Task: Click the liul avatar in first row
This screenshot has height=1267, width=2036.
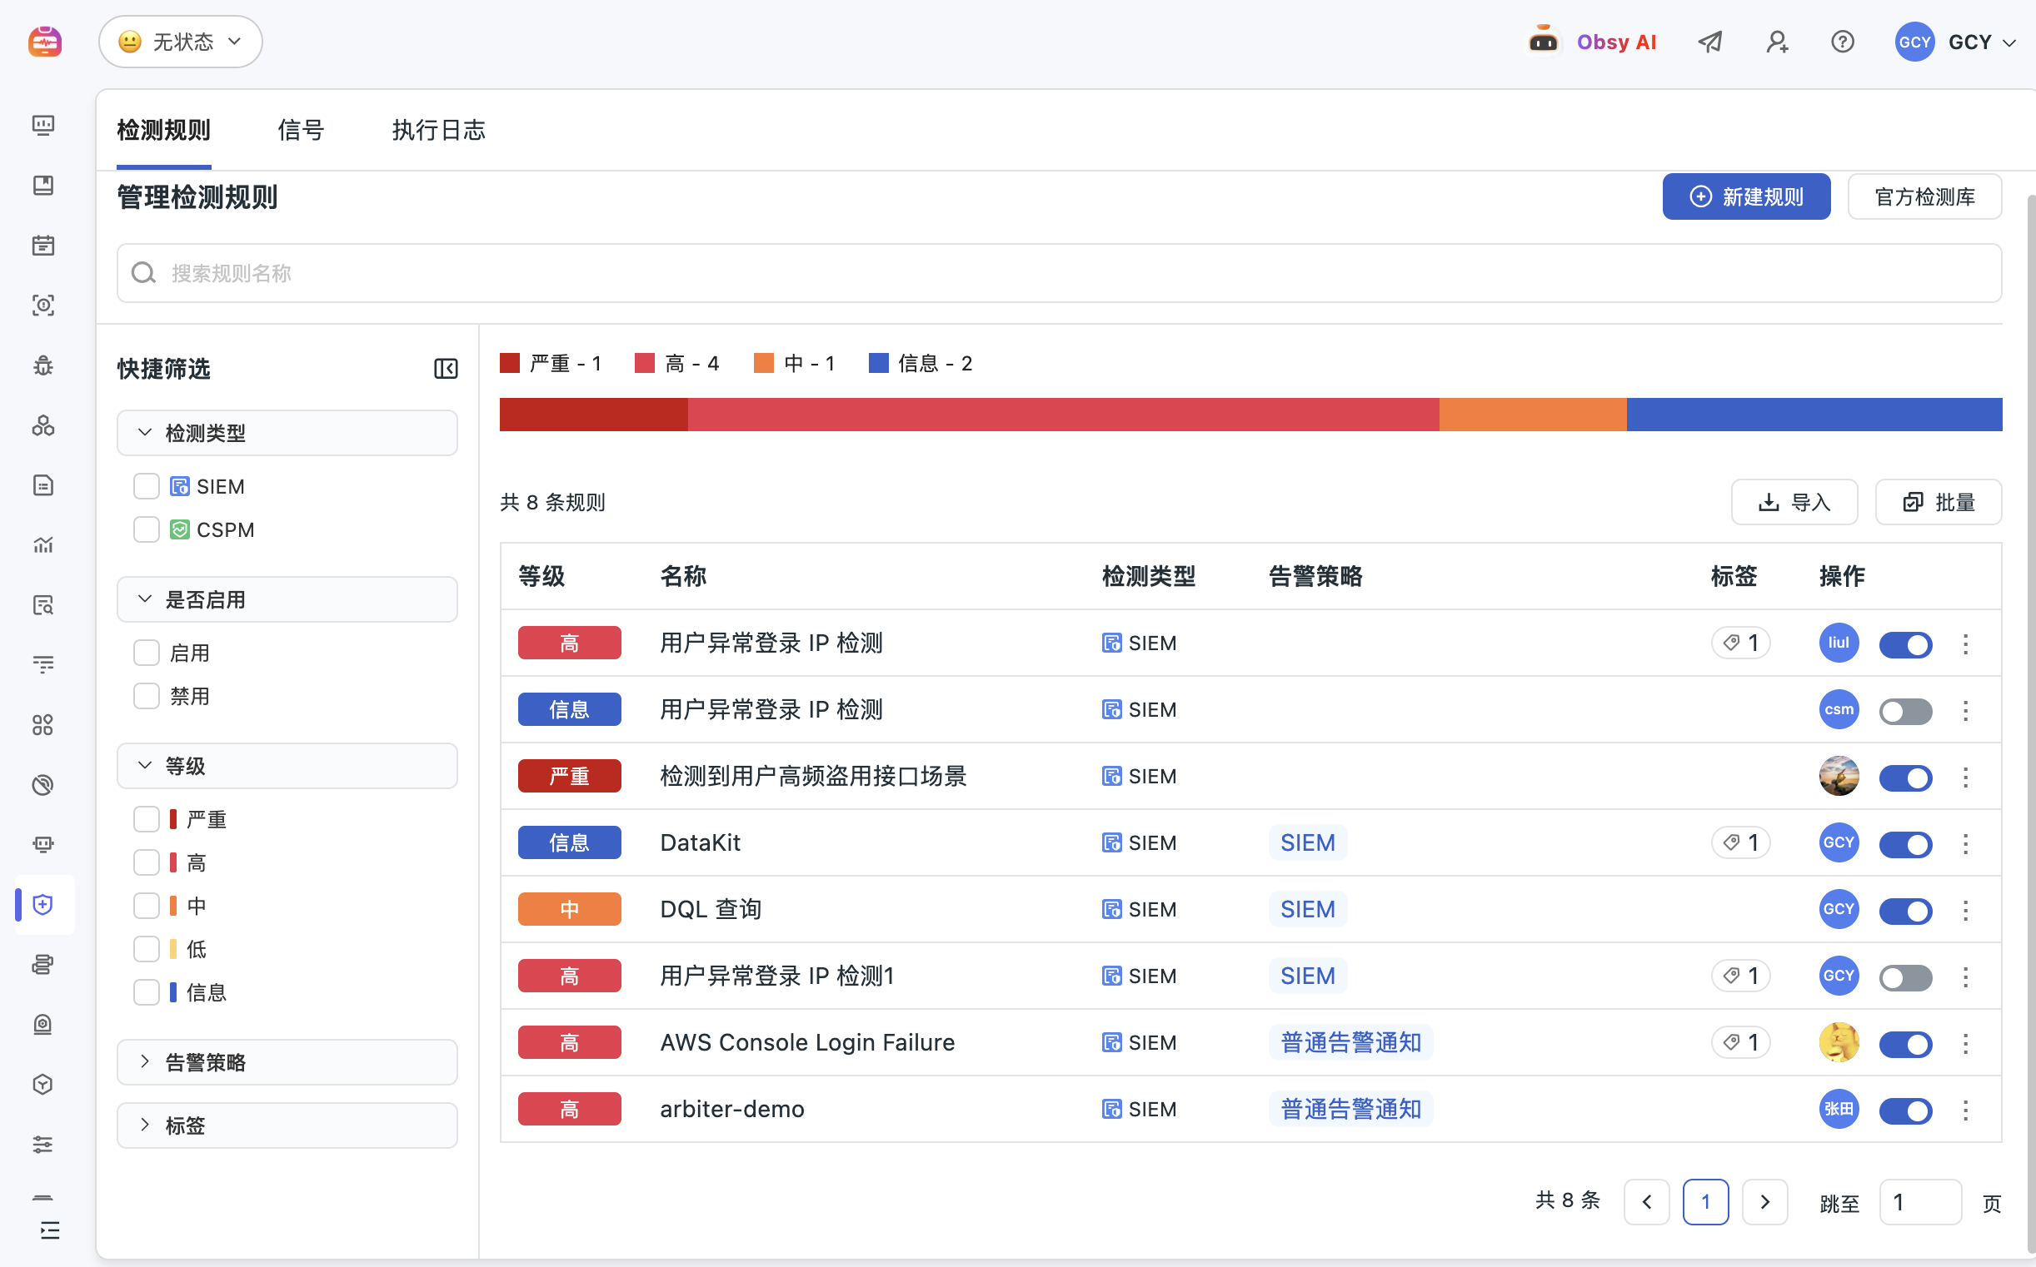Action: (1838, 643)
